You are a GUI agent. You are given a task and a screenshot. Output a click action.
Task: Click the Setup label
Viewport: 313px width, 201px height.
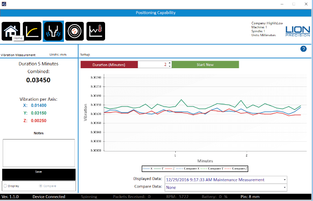point(85,54)
